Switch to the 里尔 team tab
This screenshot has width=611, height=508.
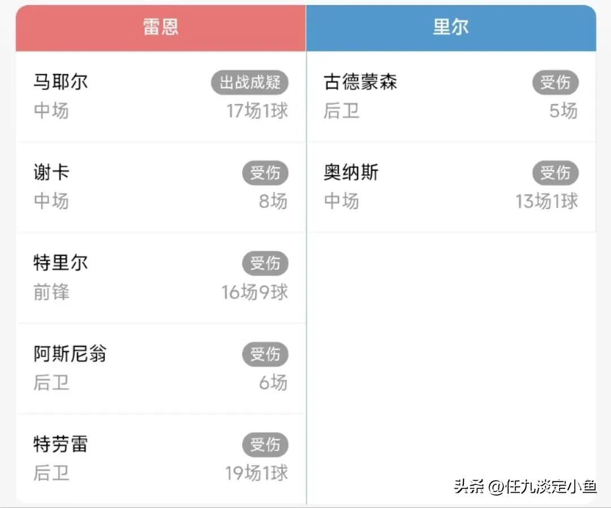tap(451, 26)
